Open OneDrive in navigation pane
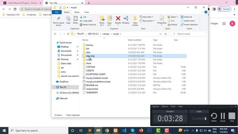Screen dimensions: 238x134 click(x=64, y=82)
